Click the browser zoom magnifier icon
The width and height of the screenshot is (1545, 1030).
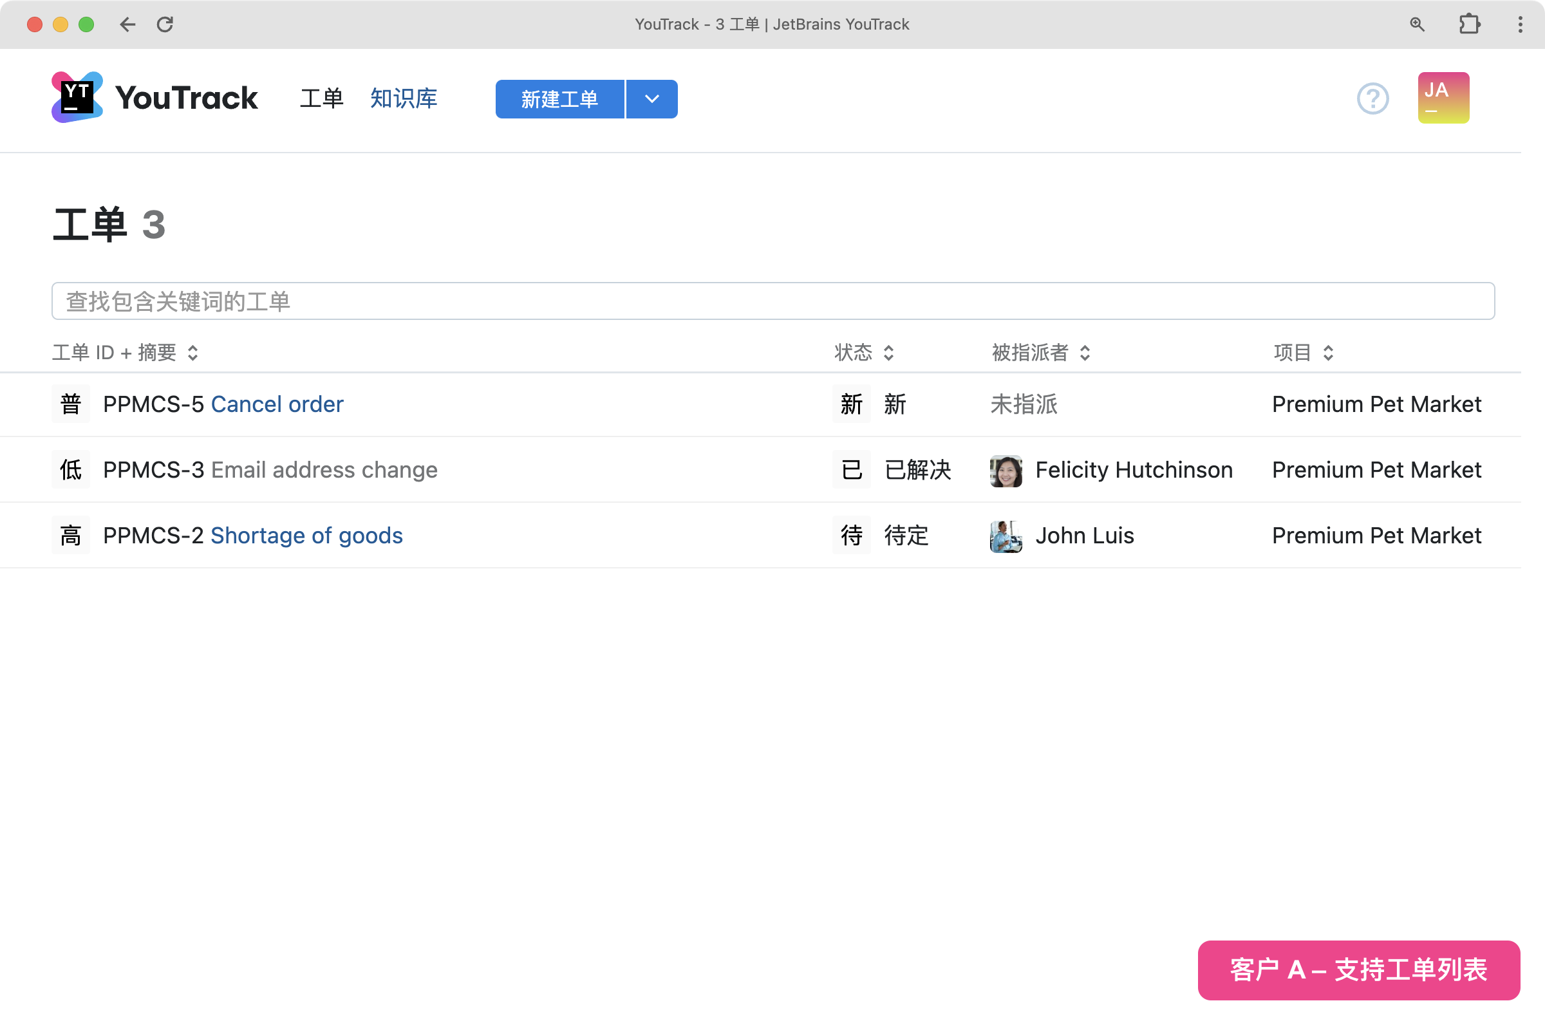pyautogui.click(x=1417, y=24)
